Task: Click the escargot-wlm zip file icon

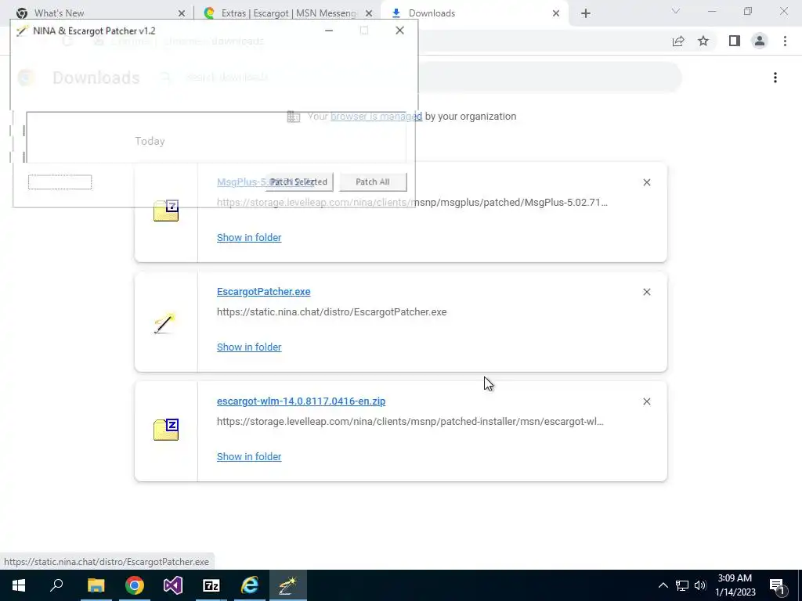Action: (x=166, y=430)
